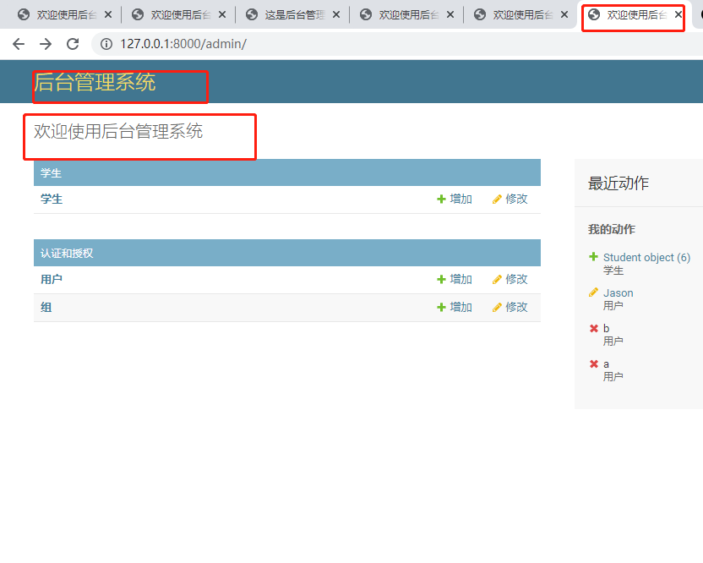Screen dimensions: 703x563
Task: Close the 这是后台管理 tab
Action: click(x=336, y=15)
